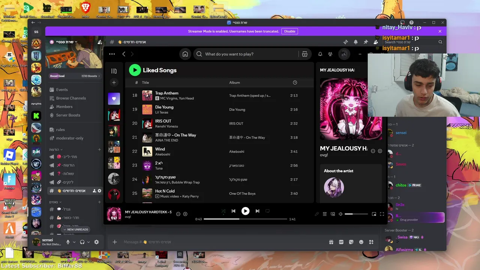Viewport: 480px width, 270px height.
Task: Skip to previous track
Action: coord(233,211)
